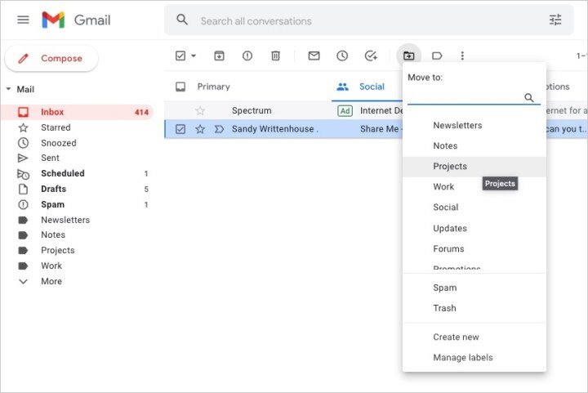Collapse the Mail section arrow

coord(8,89)
